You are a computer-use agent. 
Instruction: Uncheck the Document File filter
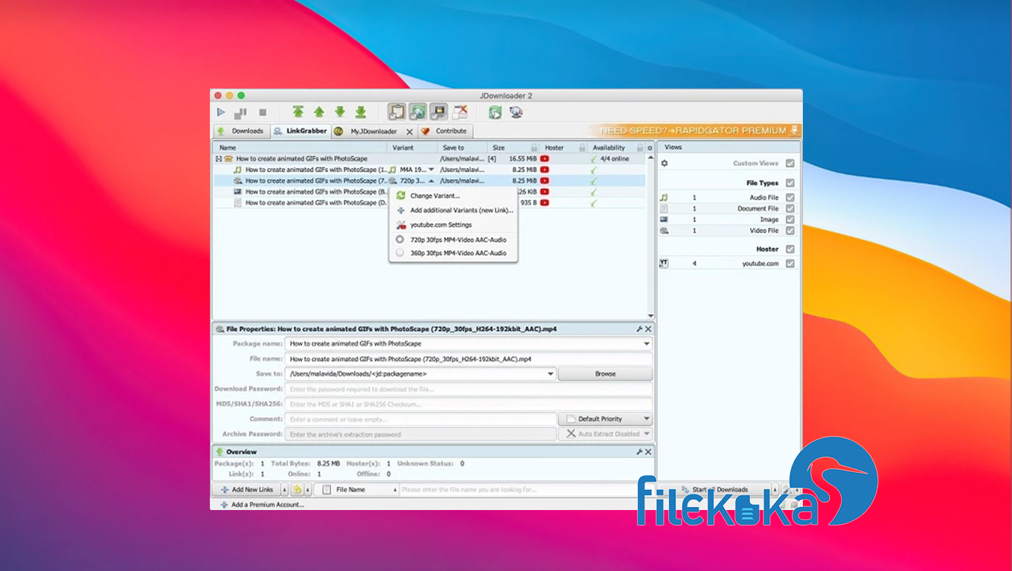tap(790, 208)
